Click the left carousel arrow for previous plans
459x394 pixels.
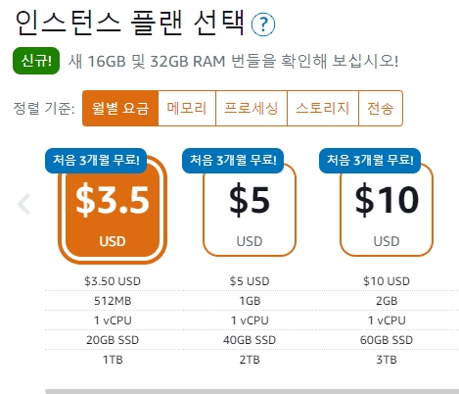pos(23,204)
